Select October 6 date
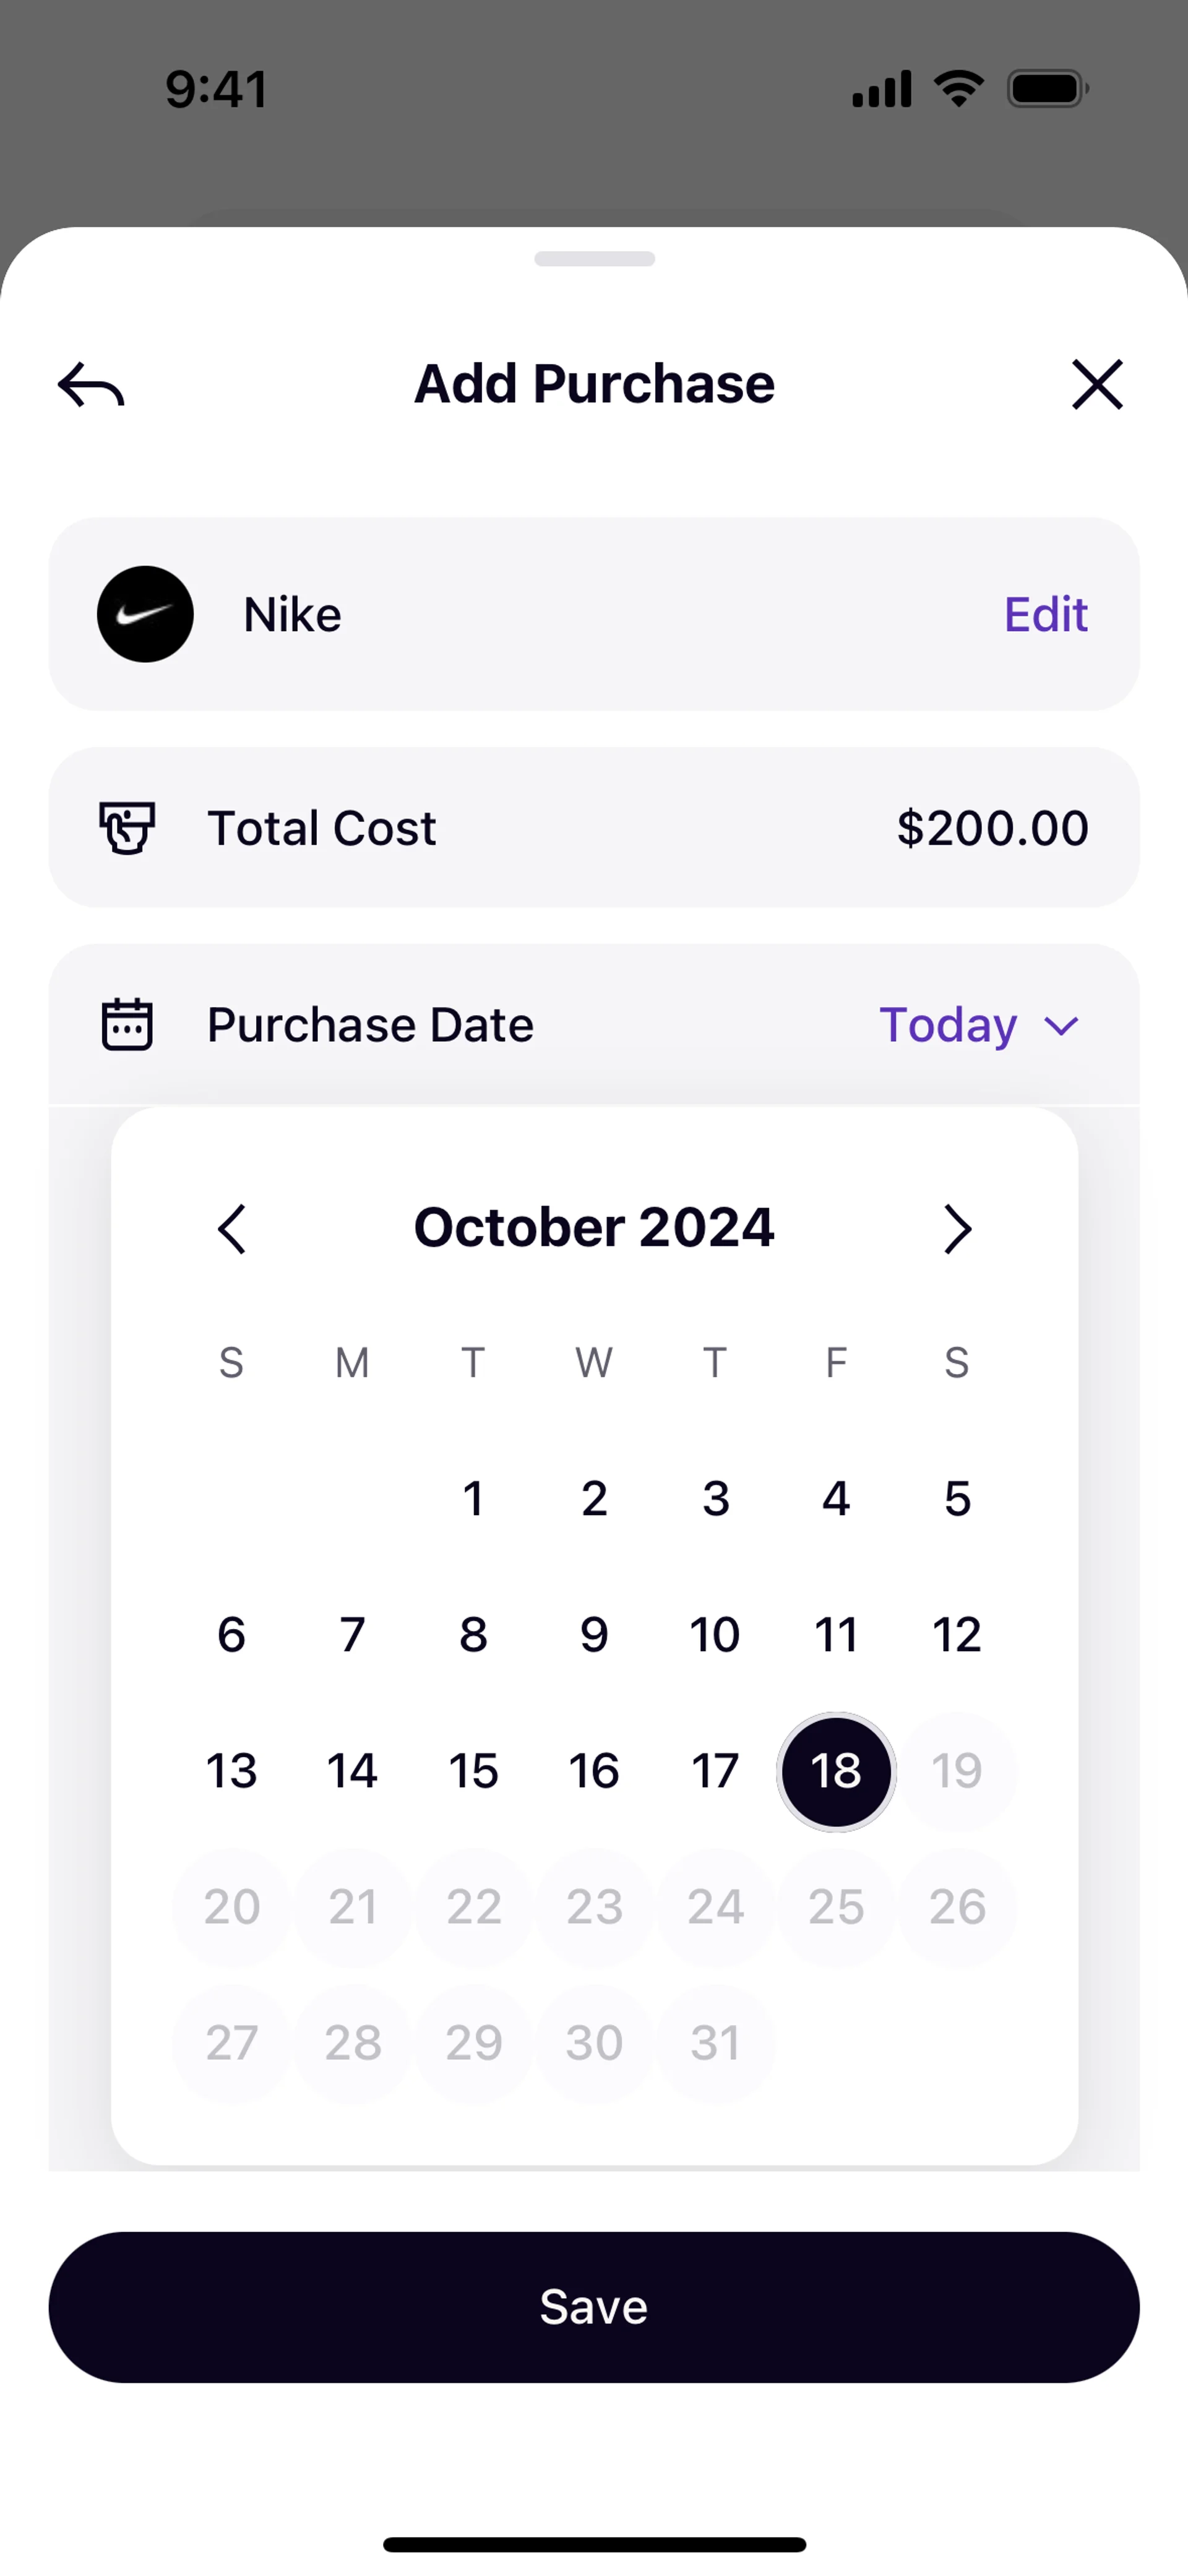This screenshot has width=1188, height=2576. pos(232,1635)
